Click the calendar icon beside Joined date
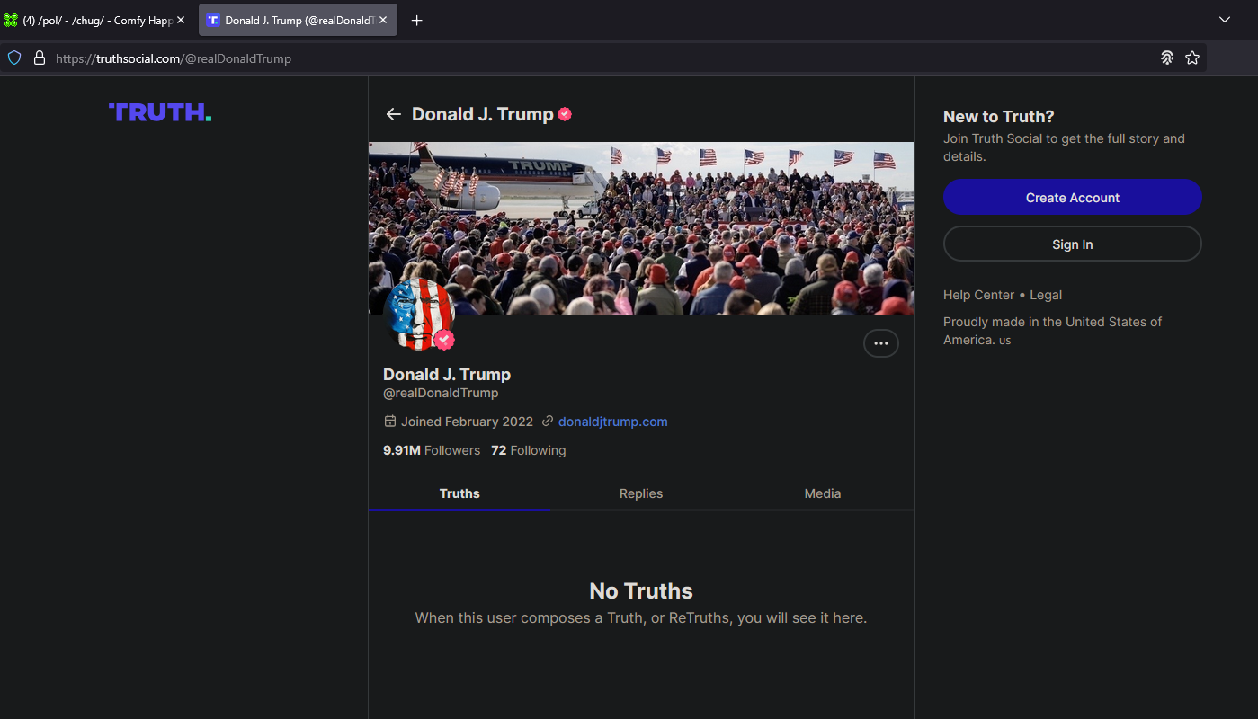Screen dimensions: 1258x719 point(390,422)
